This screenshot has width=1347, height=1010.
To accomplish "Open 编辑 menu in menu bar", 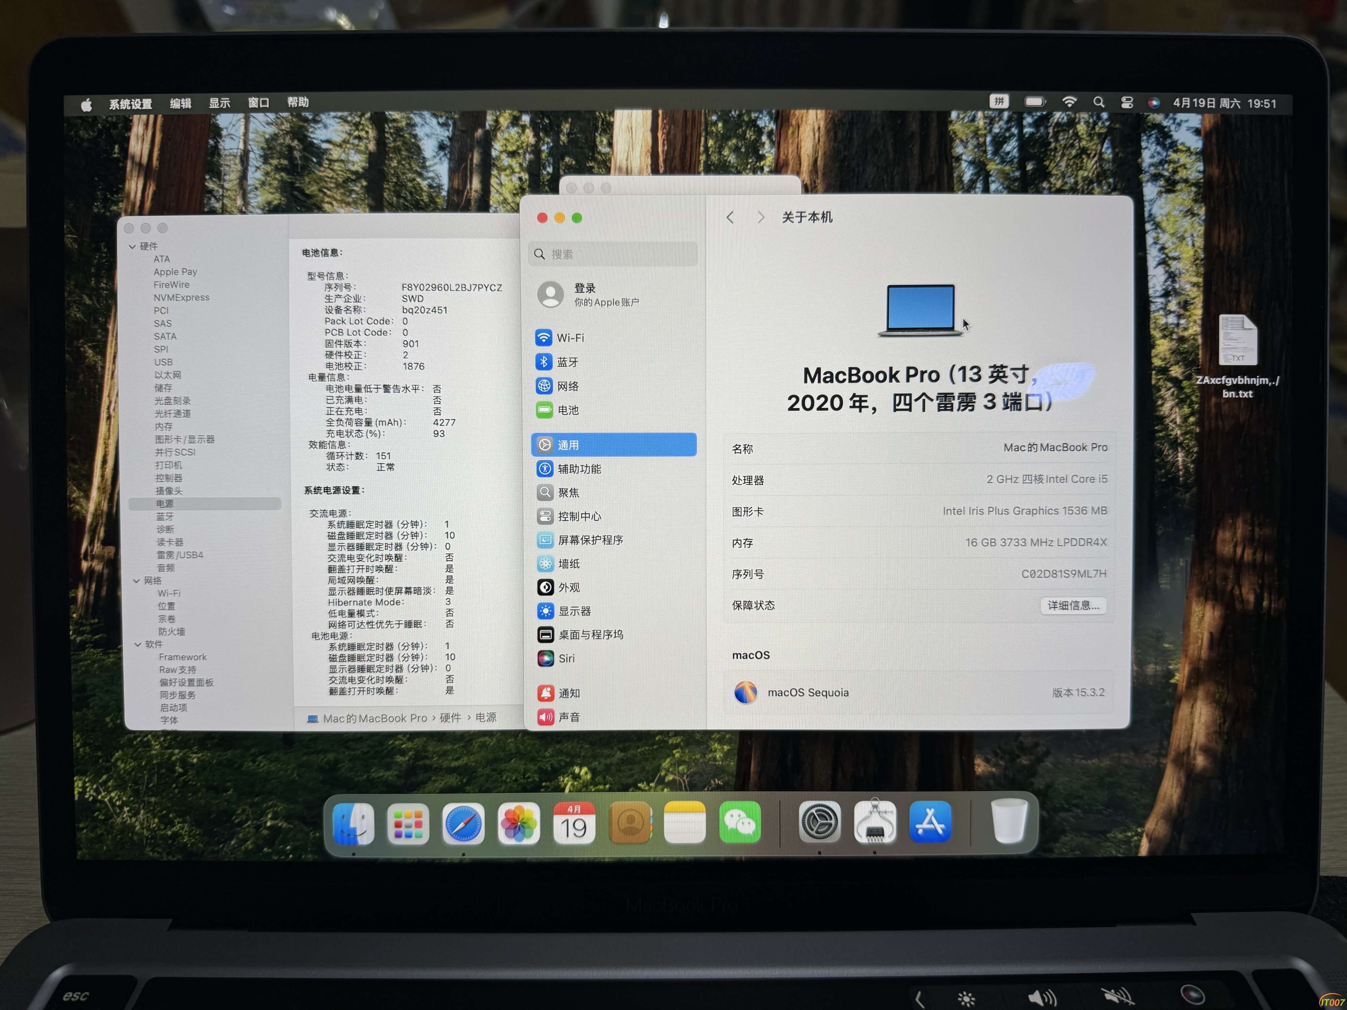I will (x=180, y=104).
